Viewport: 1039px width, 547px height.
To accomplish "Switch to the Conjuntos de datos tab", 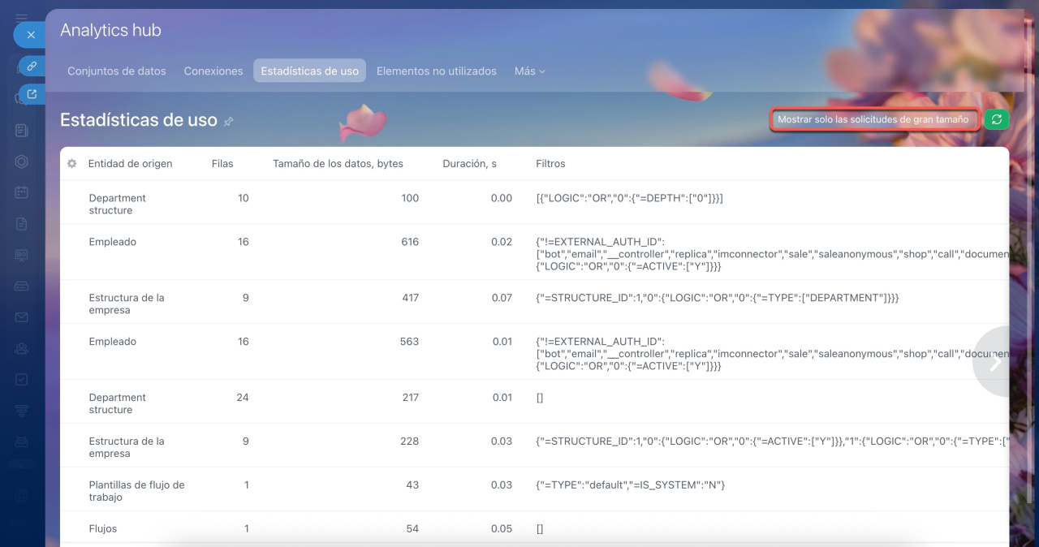I will (116, 71).
